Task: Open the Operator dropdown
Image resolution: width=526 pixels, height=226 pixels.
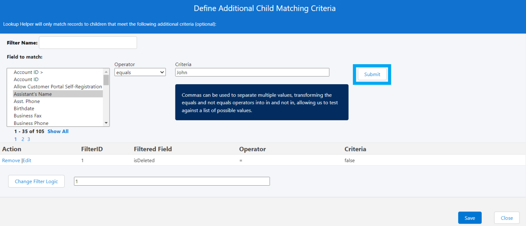Action: click(140, 72)
